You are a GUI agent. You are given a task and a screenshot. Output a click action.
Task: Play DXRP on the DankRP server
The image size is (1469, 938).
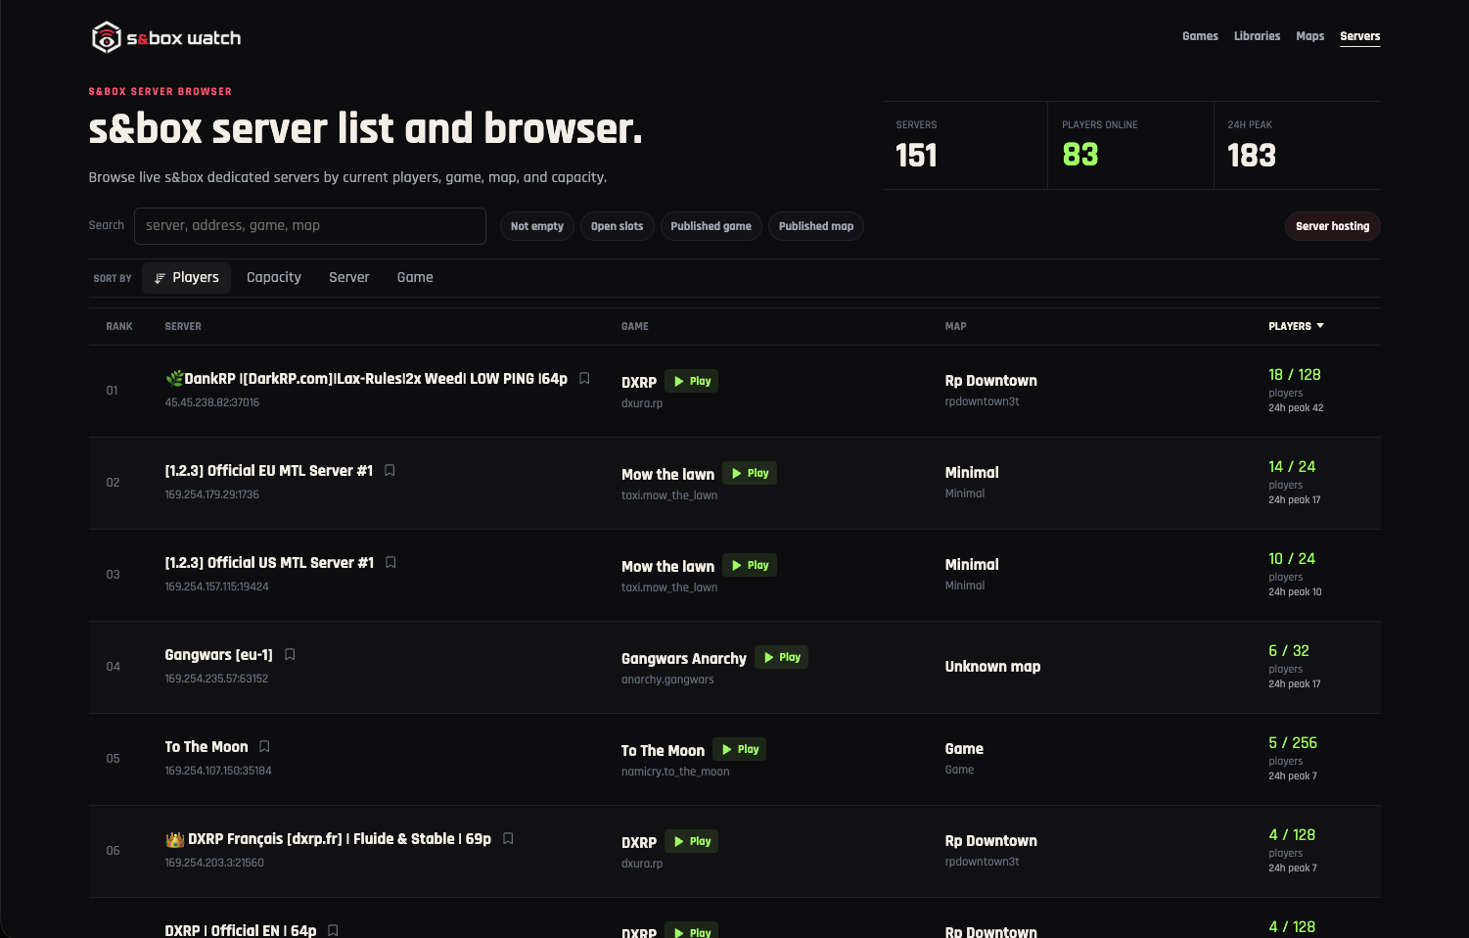(x=691, y=381)
